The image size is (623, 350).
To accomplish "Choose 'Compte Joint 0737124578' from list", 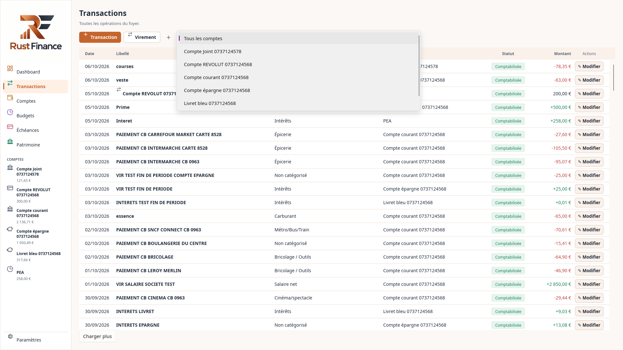I will [298, 51].
